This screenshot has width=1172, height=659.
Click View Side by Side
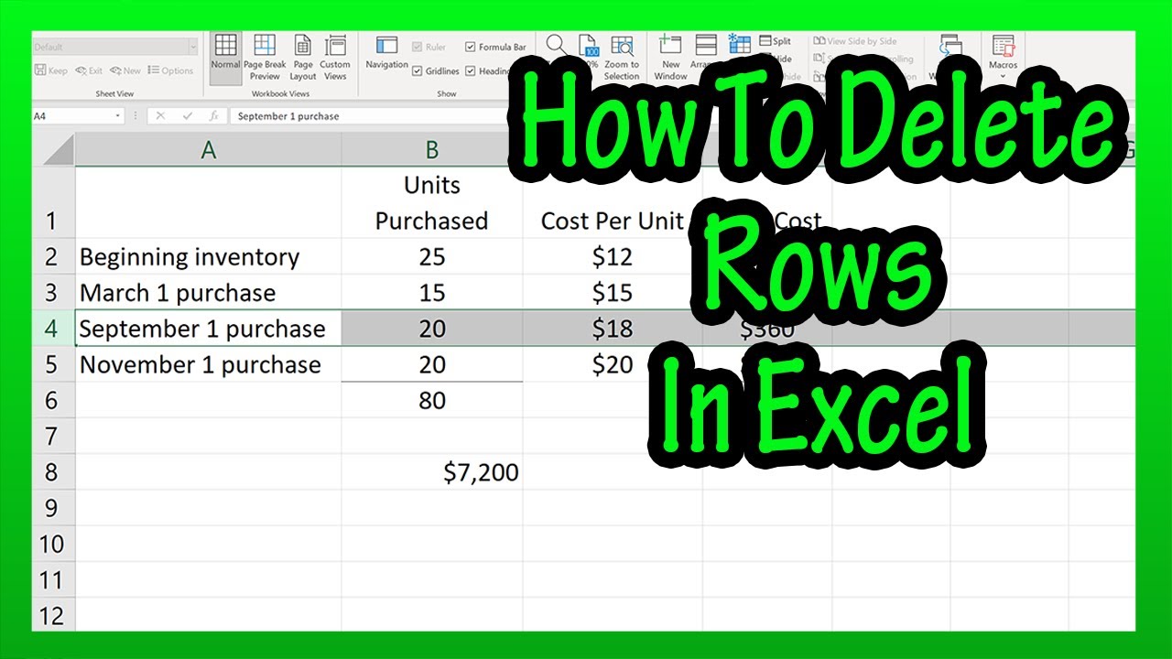tap(854, 41)
